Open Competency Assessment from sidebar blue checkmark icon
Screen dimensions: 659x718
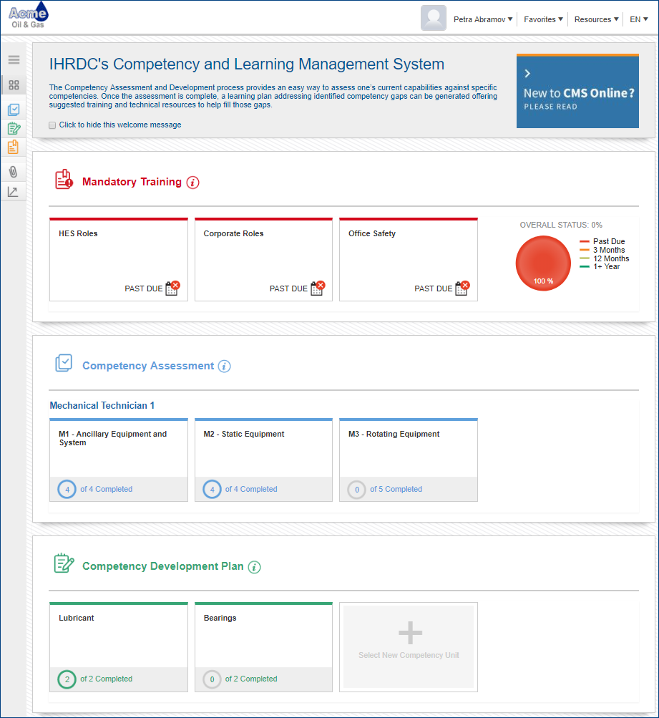[14, 110]
